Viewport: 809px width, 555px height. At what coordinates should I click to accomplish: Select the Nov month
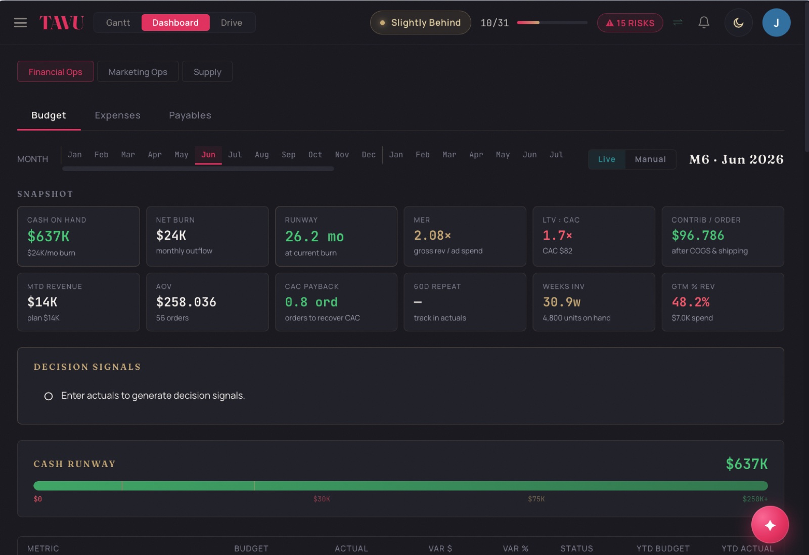342,155
